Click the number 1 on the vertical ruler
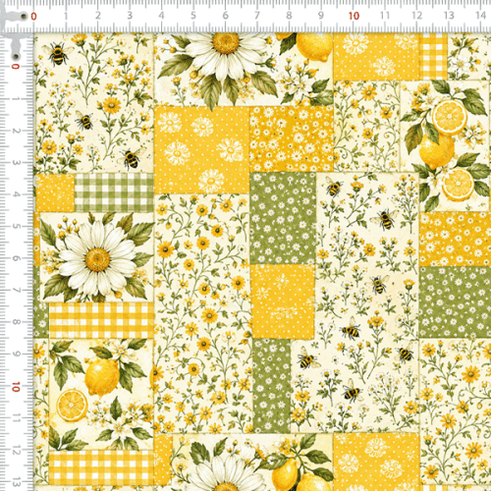The image size is (491, 491). [x=16, y=98]
